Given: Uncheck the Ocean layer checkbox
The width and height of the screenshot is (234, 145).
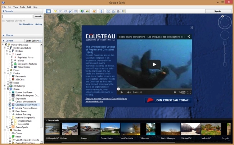Looking at the screenshot, I should point(8,89).
